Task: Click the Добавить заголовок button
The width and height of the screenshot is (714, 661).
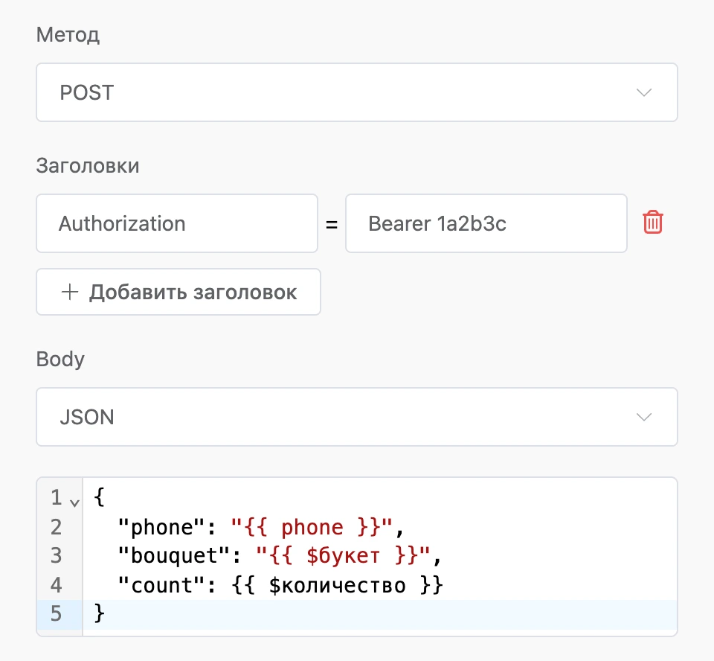Action: (178, 292)
